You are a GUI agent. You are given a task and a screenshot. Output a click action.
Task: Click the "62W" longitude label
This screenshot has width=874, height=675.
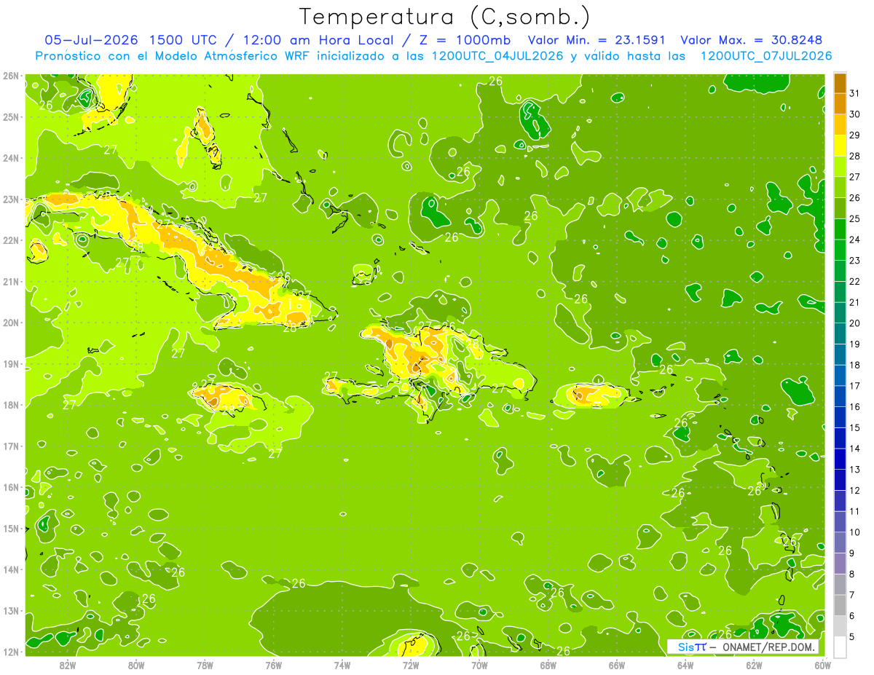click(x=754, y=665)
